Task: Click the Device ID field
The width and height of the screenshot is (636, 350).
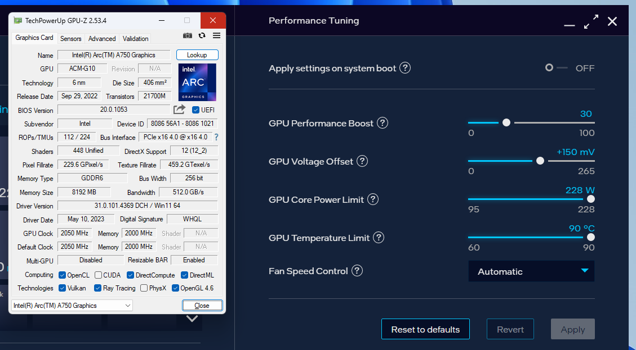Action: (183, 124)
